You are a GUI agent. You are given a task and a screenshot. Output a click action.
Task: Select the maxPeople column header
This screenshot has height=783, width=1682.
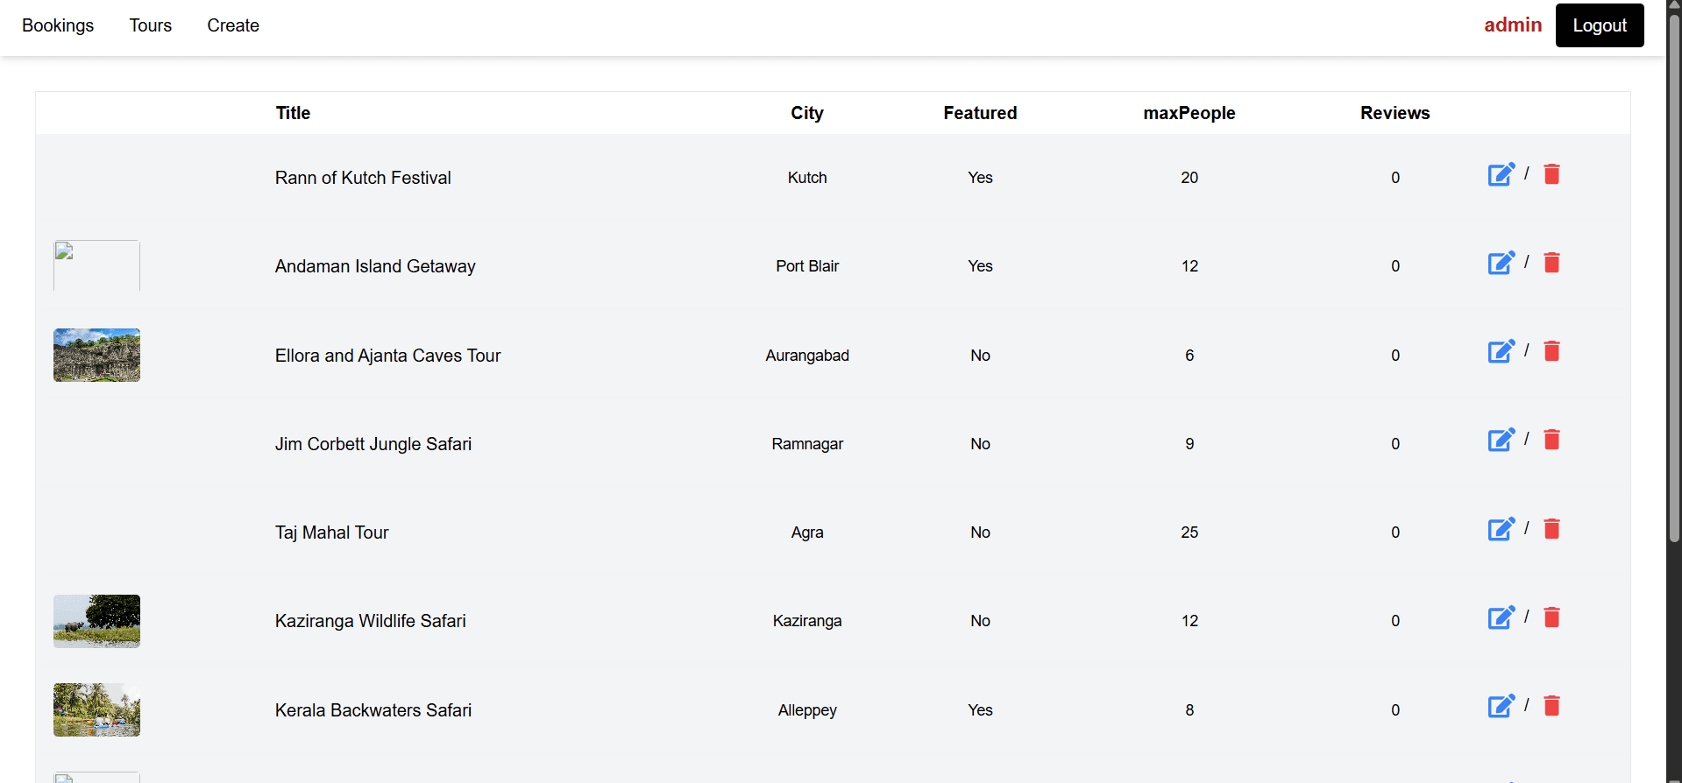click(1189, 113)
